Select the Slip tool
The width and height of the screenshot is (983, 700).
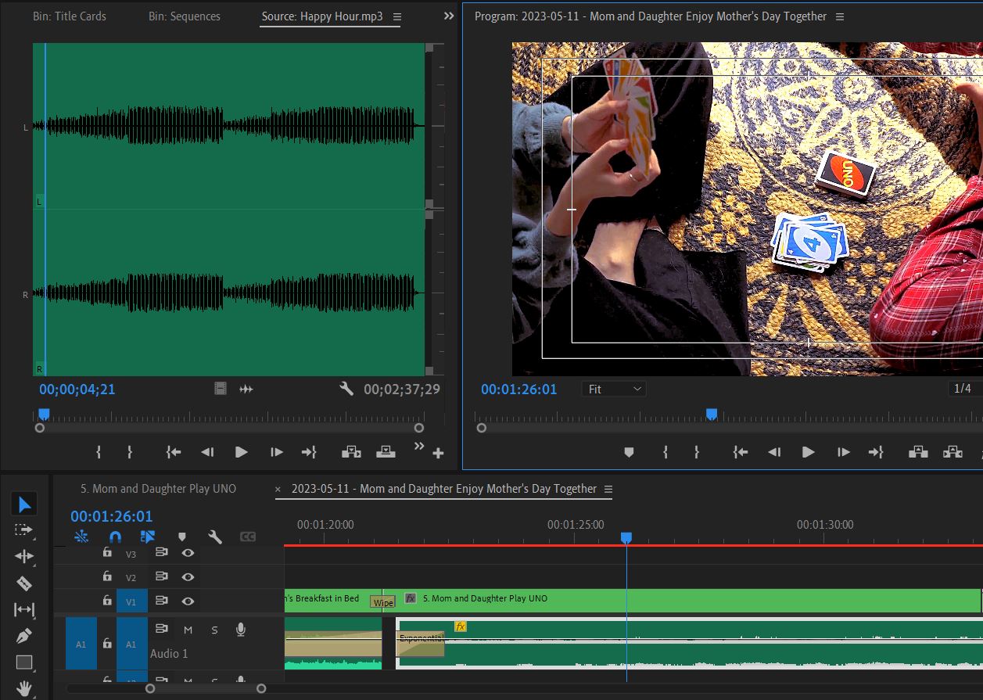(x=24, y=610)
